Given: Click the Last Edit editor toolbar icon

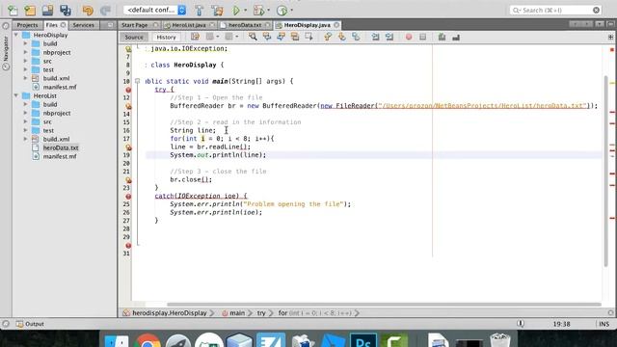Looking at the screenshot, I should [195, 37].
